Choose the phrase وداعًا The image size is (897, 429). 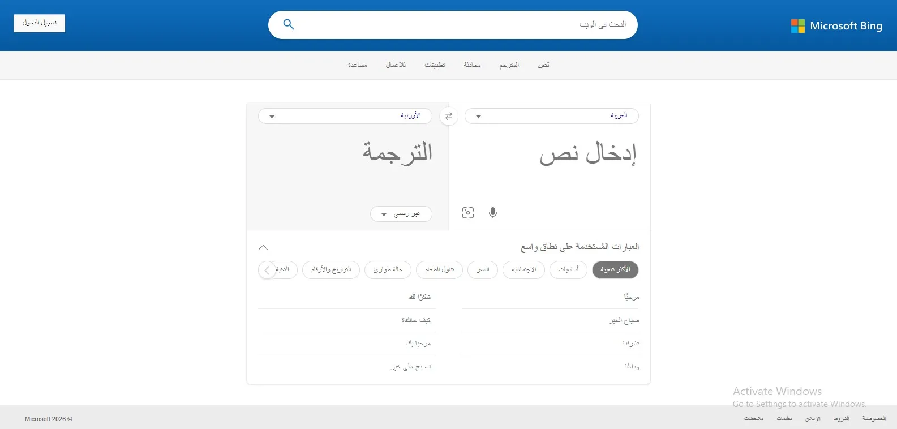click(632, 367)
